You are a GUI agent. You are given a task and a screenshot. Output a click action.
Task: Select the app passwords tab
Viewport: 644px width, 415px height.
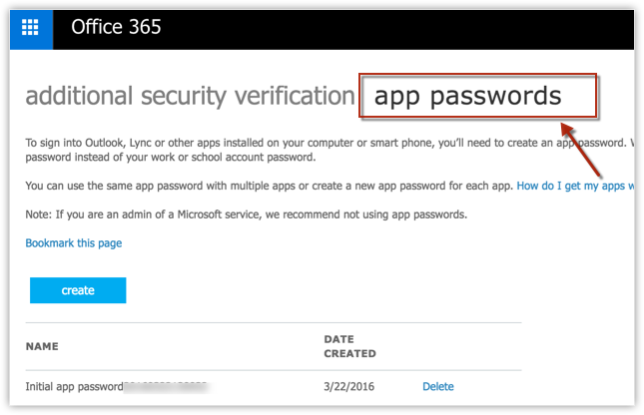[x=467, y=97]
